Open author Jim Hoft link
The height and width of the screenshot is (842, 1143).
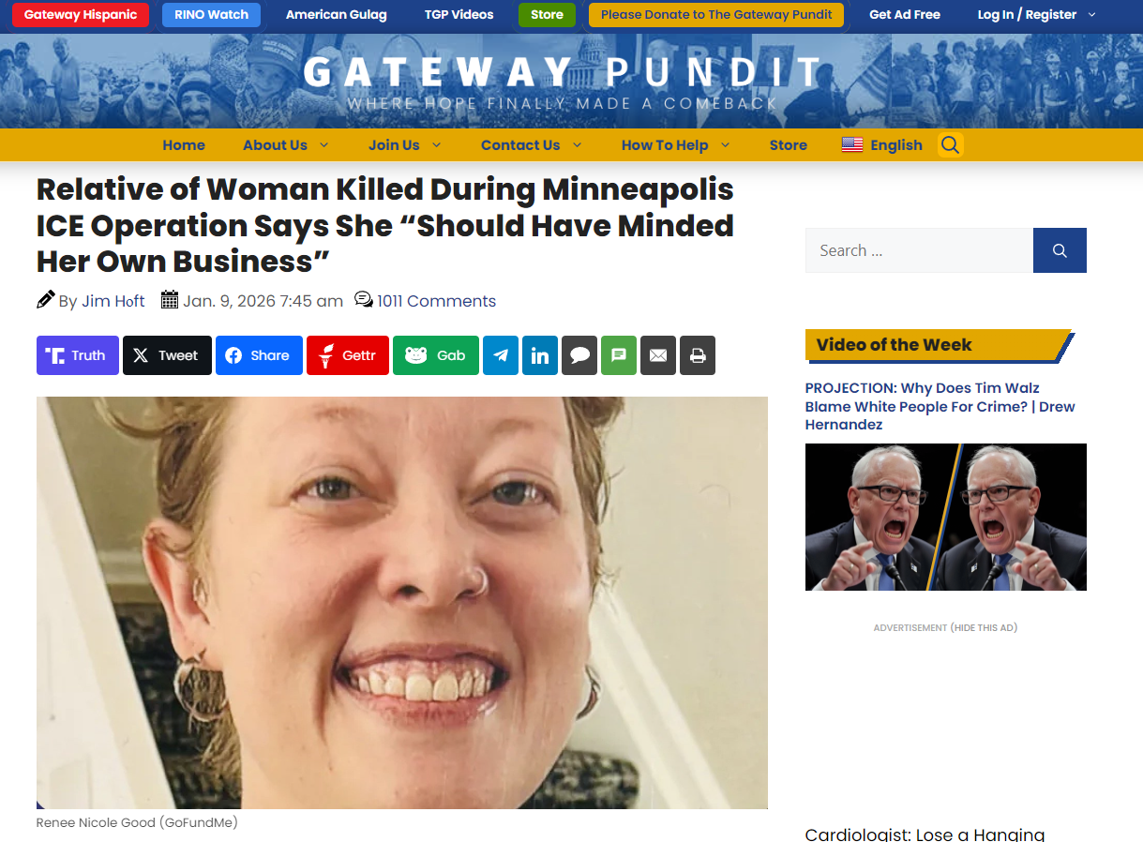pos(113,301)
